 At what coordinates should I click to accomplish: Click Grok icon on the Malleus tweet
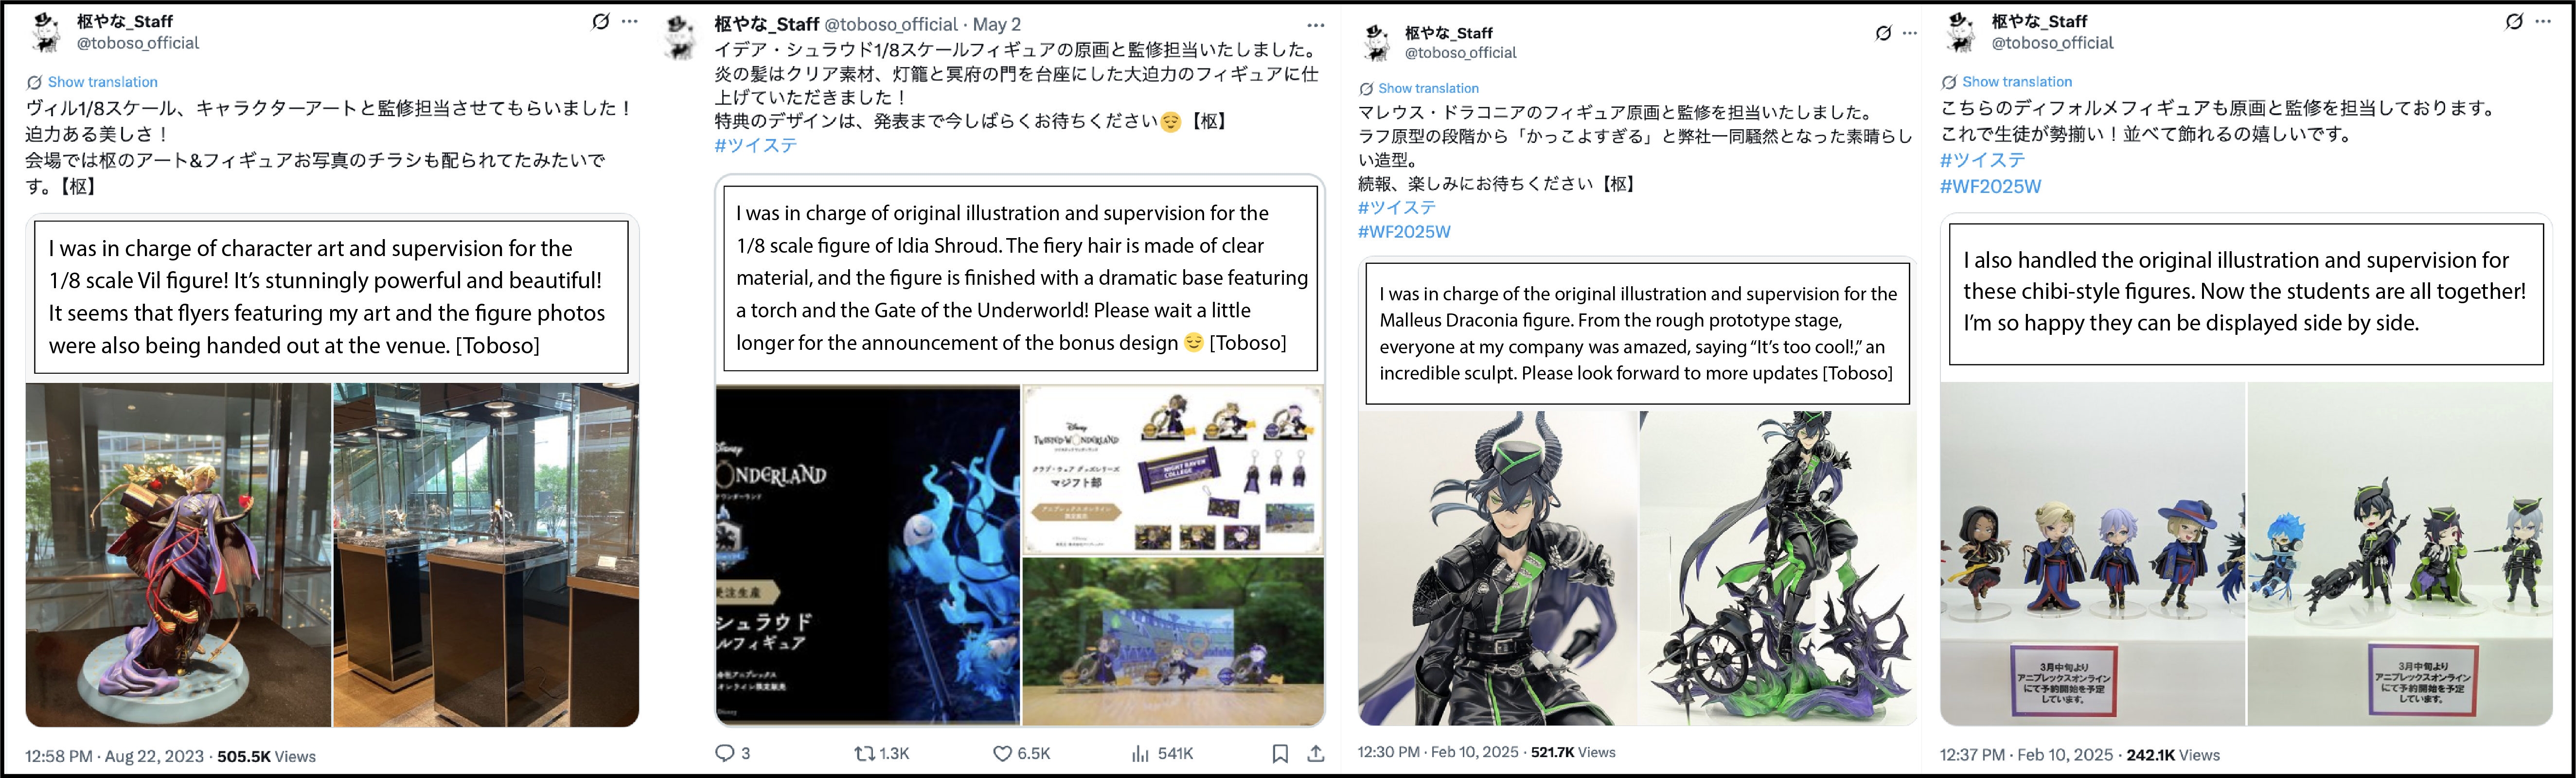pyautogui.click(x=1883, y=33)
